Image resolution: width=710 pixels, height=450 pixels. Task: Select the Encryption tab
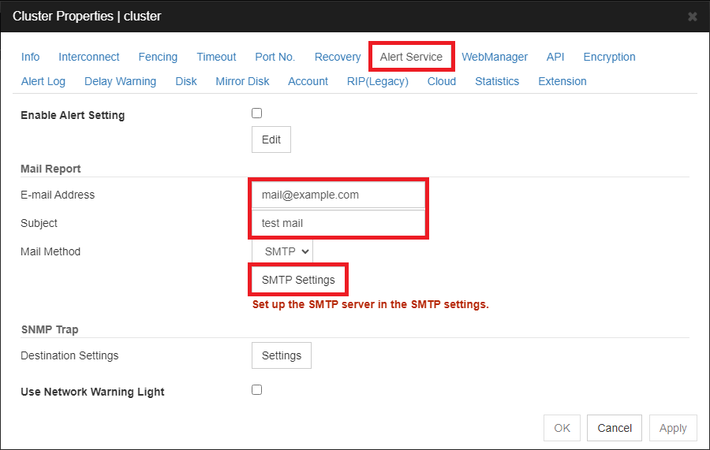609,57
